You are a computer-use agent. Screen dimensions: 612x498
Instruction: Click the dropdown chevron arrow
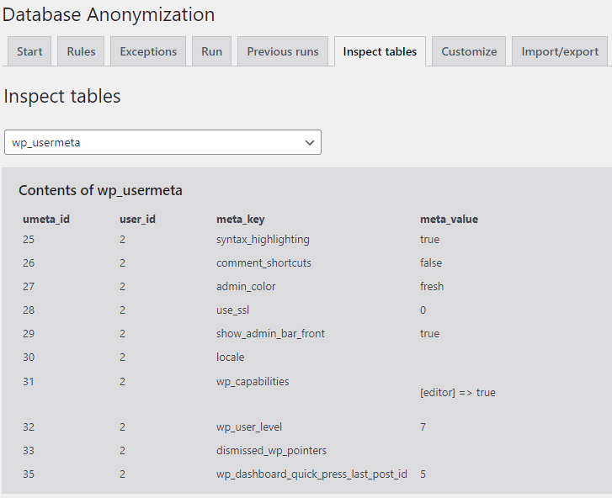(x=309, y=143)
